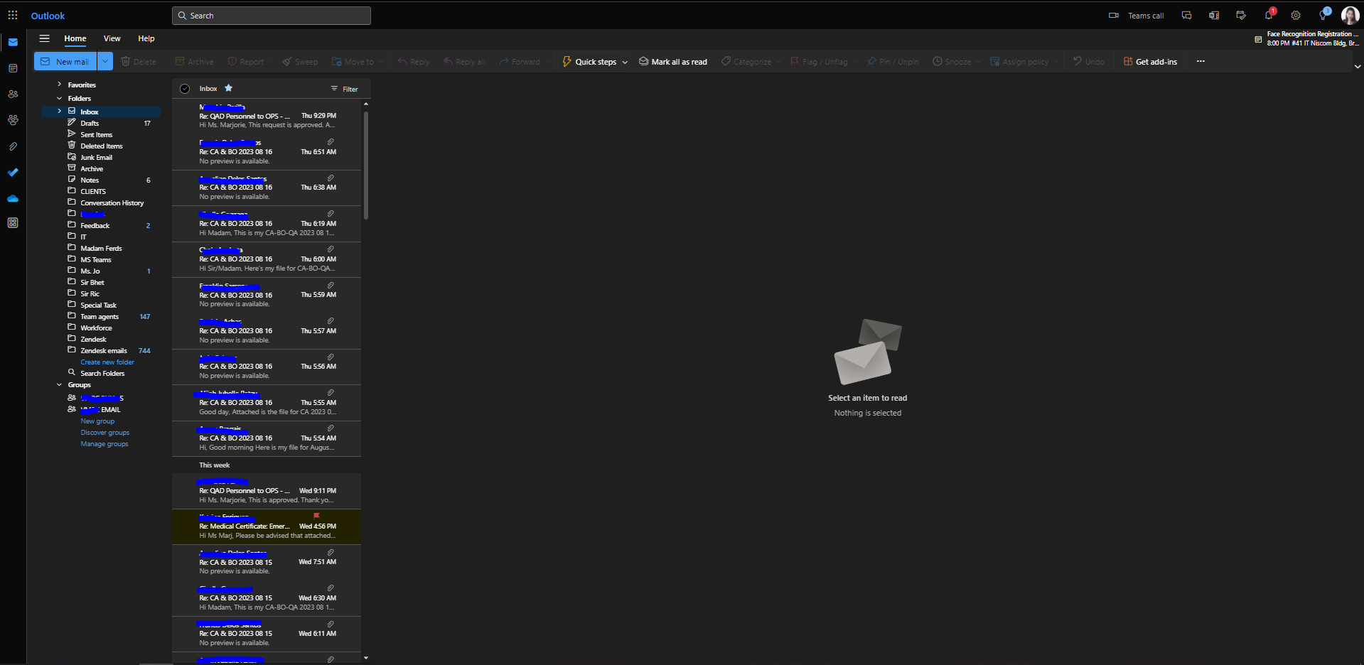Open the ribbon's more options ellipsis
Viewport: 1364px width, 665px height.
coord(1201,61)
